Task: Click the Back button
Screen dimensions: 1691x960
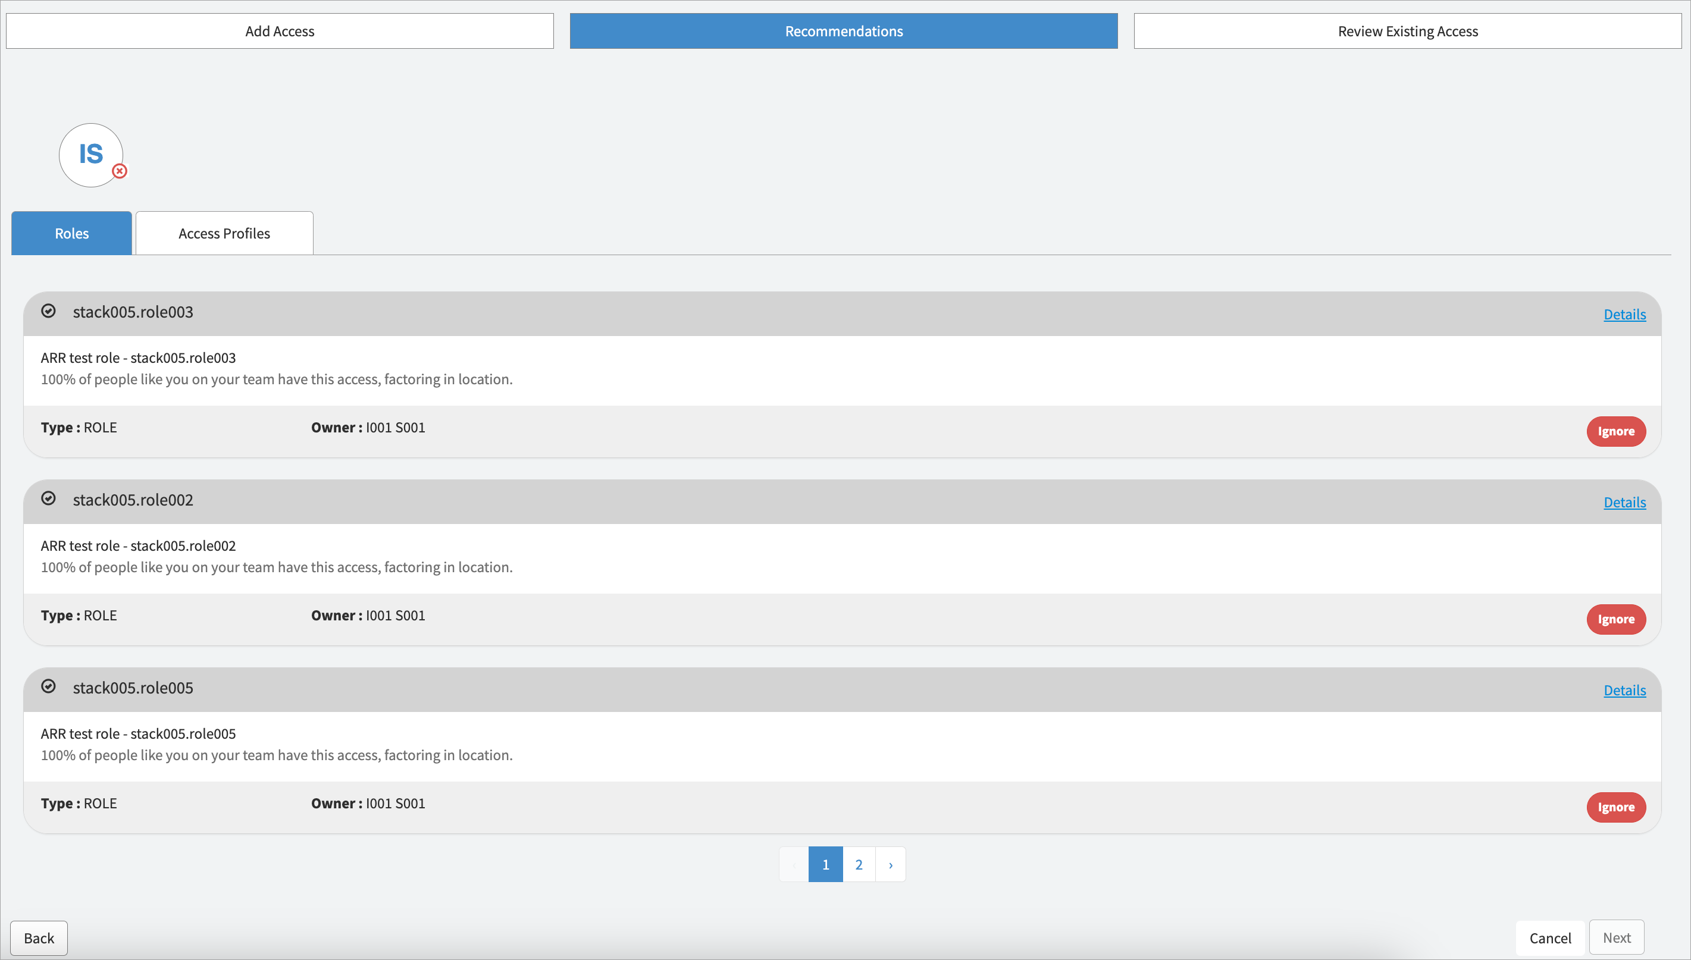Action: (x=39, y=937)
